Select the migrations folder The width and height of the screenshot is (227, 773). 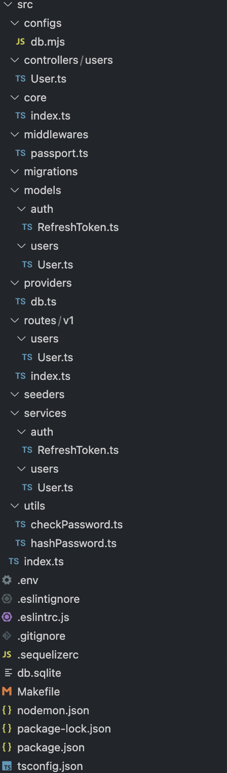[51, 172]
